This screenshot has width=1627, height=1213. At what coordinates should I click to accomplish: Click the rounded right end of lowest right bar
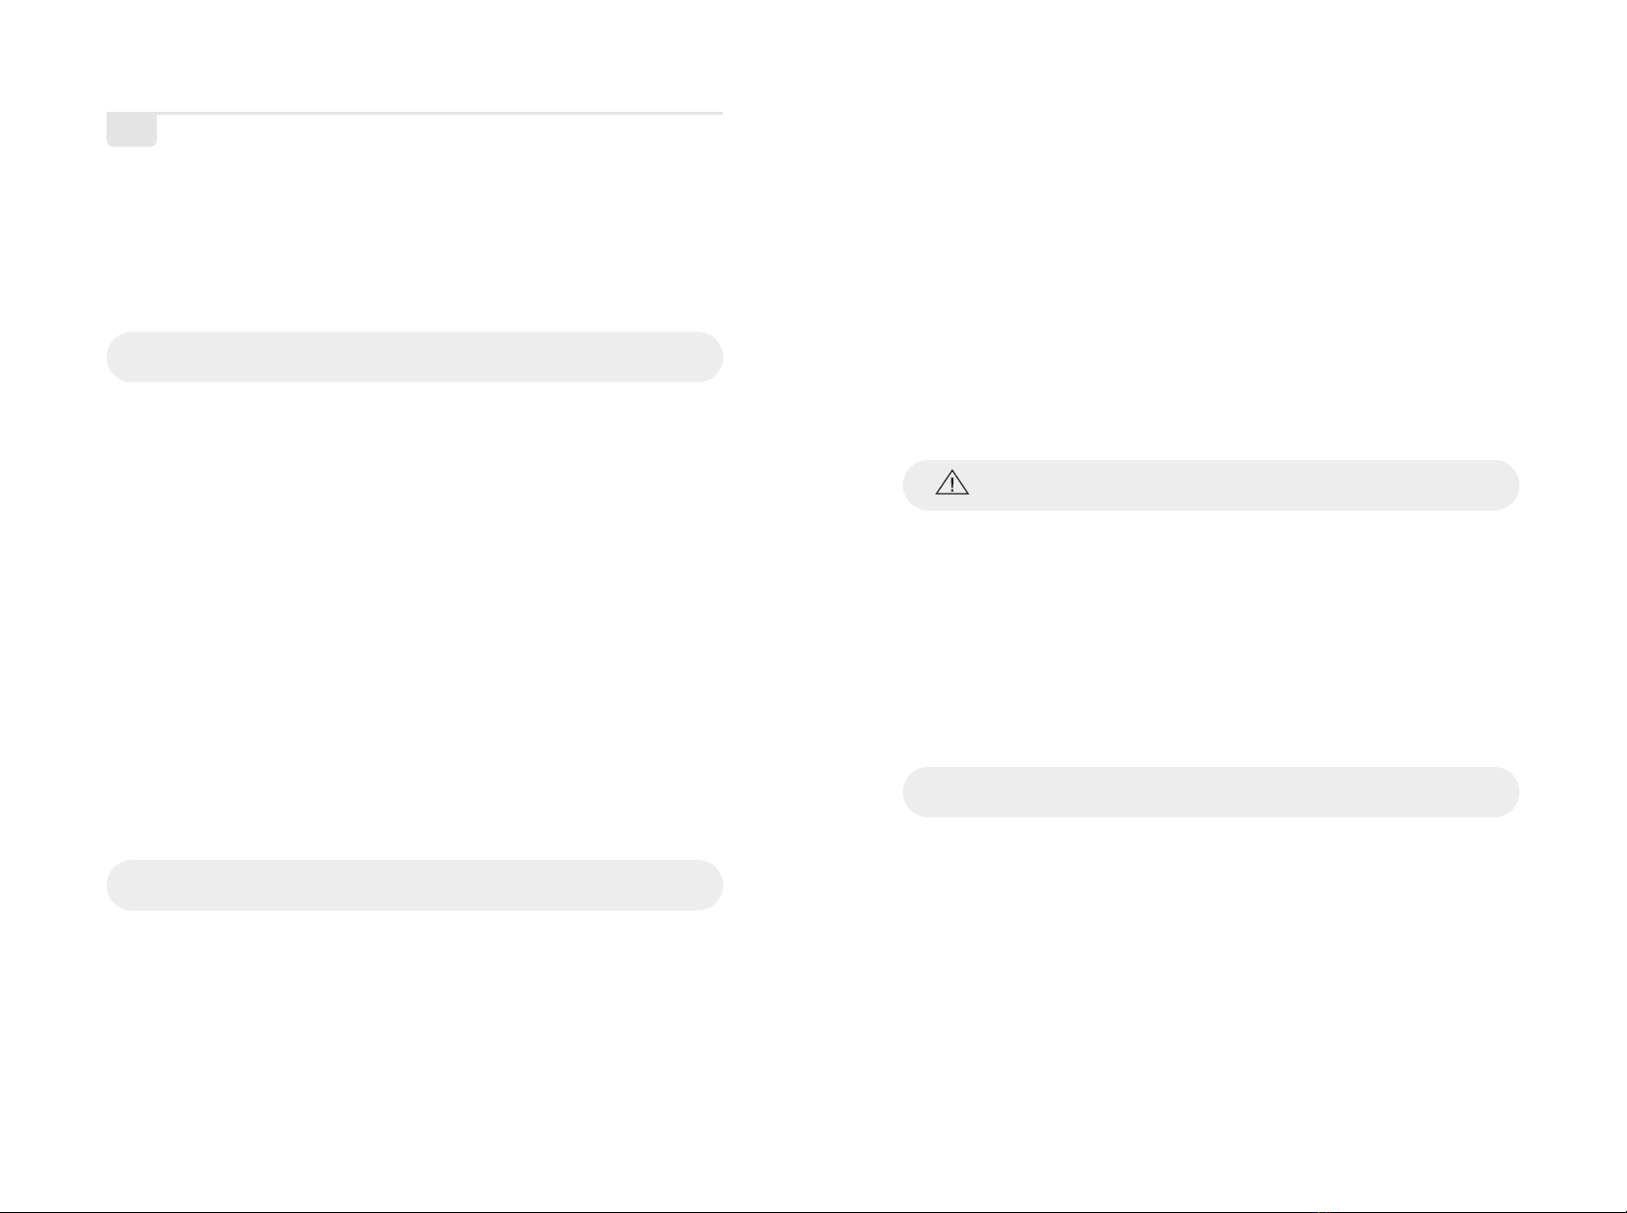point(1503,792)
